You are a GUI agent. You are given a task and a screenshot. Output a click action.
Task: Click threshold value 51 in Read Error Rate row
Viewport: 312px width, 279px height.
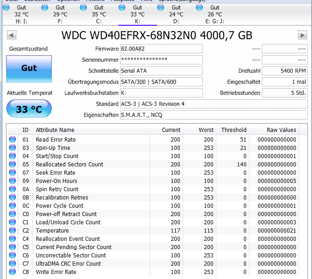point(243,140)
